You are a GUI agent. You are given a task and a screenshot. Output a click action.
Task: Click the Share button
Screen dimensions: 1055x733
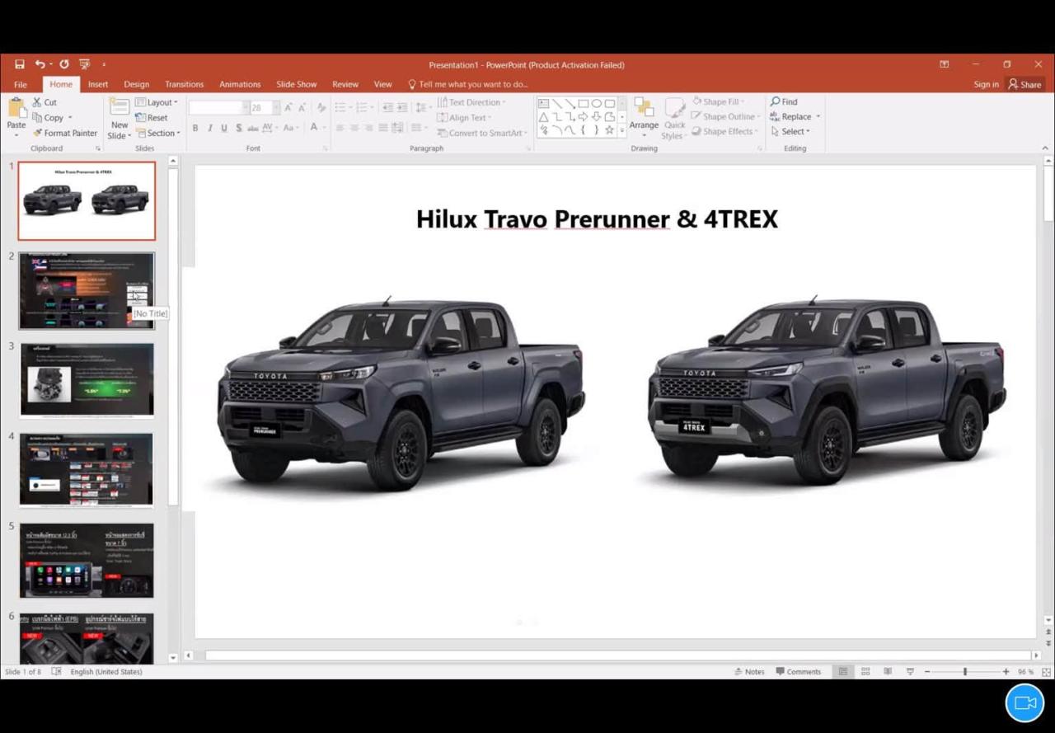1025,84
